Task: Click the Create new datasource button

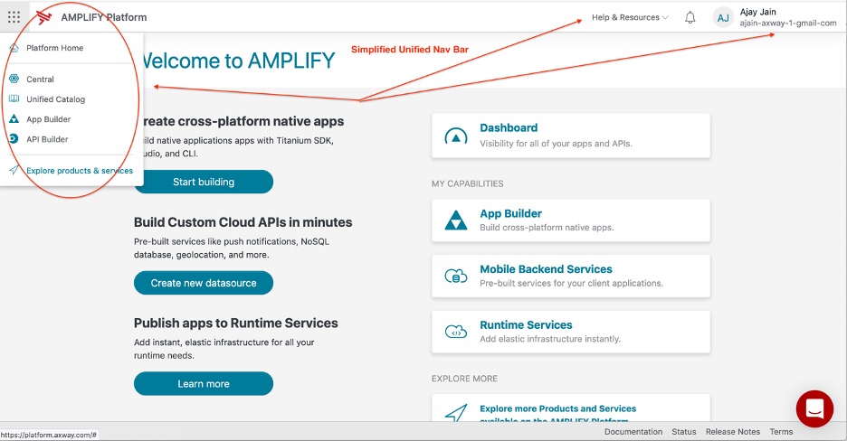Action: pos(204,283)
